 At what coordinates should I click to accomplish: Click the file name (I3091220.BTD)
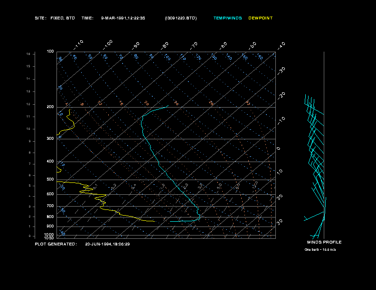pyautogui.click(x=181, y=18)
